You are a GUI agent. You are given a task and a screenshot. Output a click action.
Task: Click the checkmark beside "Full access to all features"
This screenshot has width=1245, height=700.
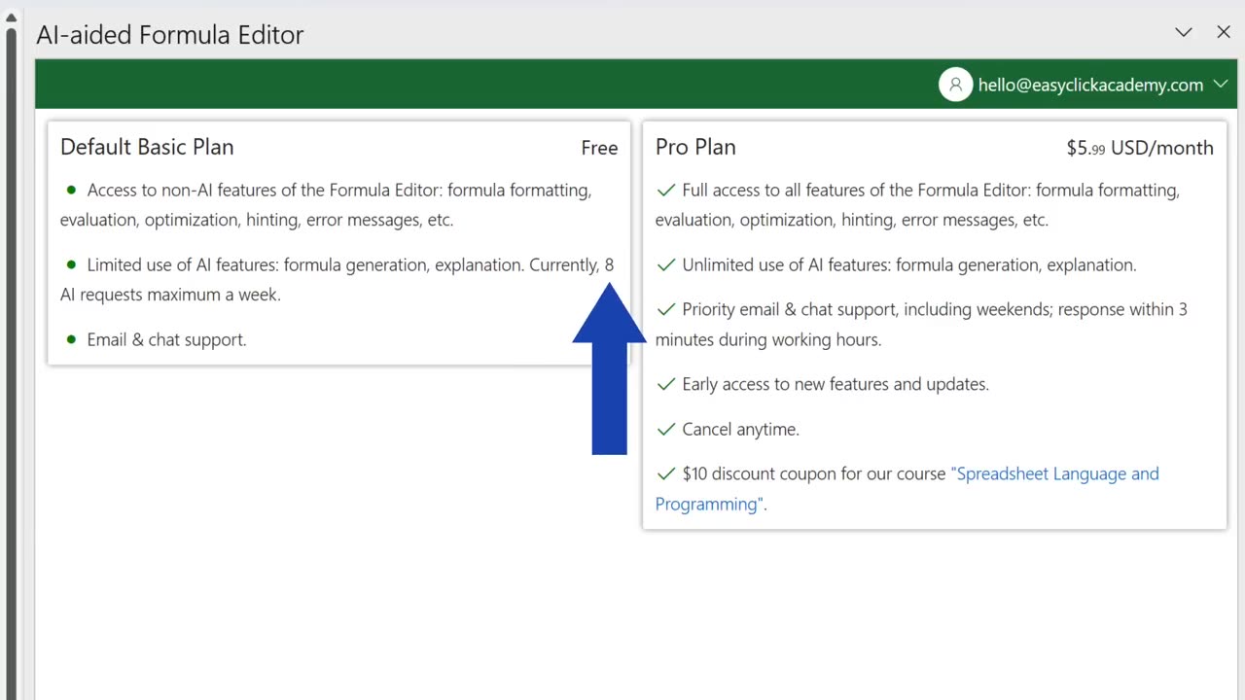[666, 190]
